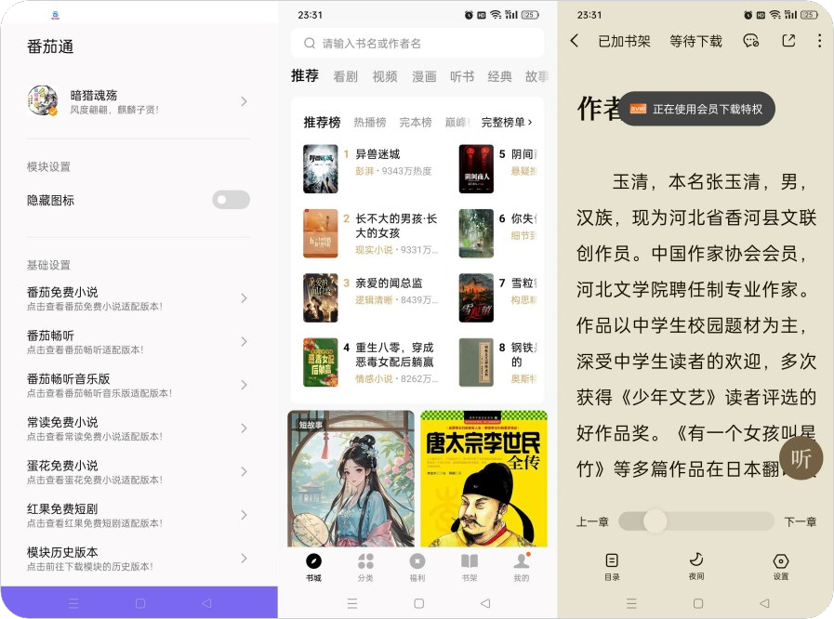This screenshot has height=619, width=834.
Task: Open the three-dot more menu in reader
Action: click(819, 41)
